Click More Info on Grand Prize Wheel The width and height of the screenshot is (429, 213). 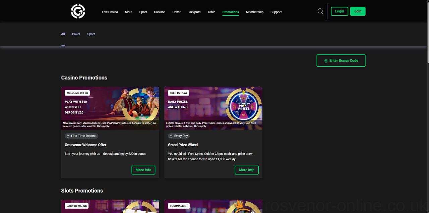pyautogui.click(x=247, y=170)
